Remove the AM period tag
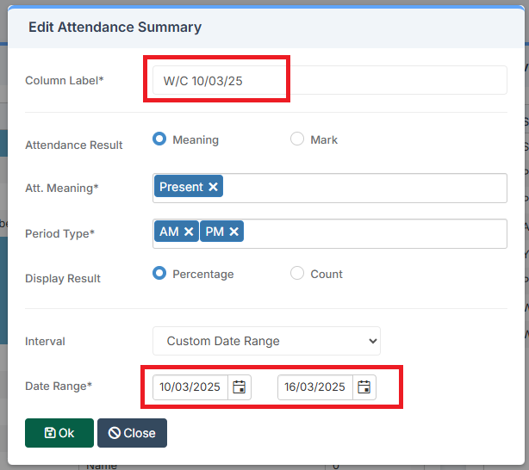This screenshot has width=529, height=470. [x=189, y=232]
